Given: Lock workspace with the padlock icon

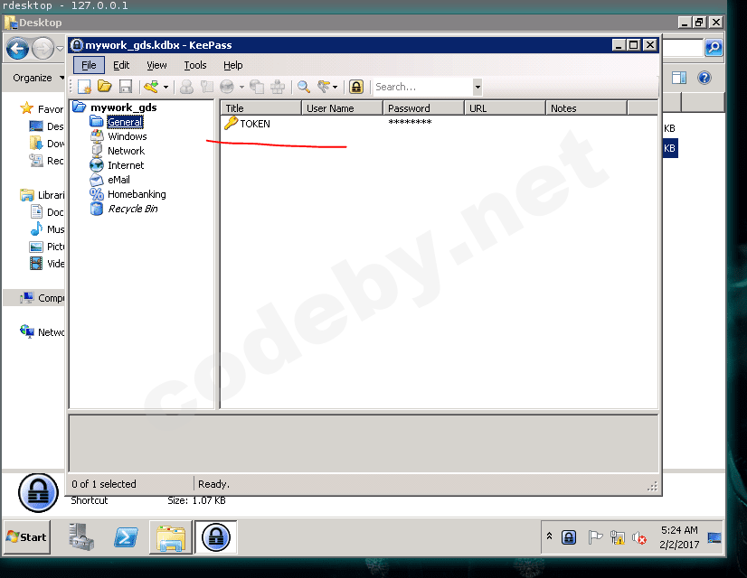Looking at the screenshot, I should tap(356, 87).
